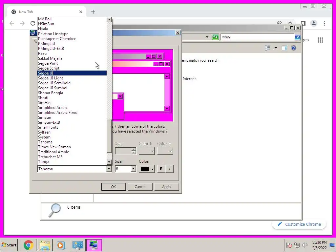The image size is (336, 252).
Task: Pick Traditional Arabic font
Action: coord(72,152)
